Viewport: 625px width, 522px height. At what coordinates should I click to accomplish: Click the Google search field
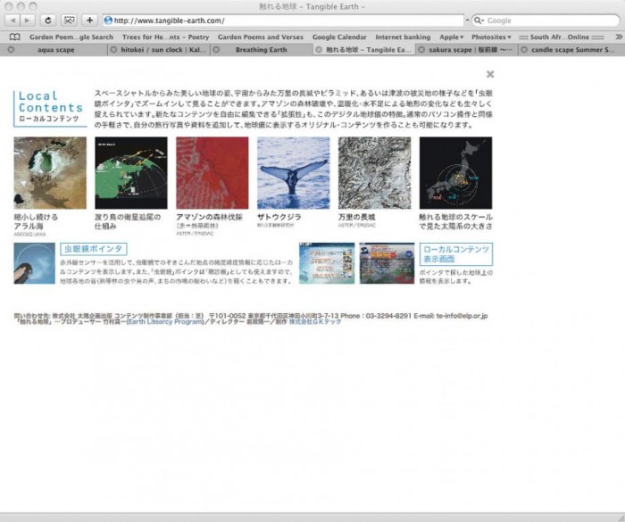coord(546,21)
